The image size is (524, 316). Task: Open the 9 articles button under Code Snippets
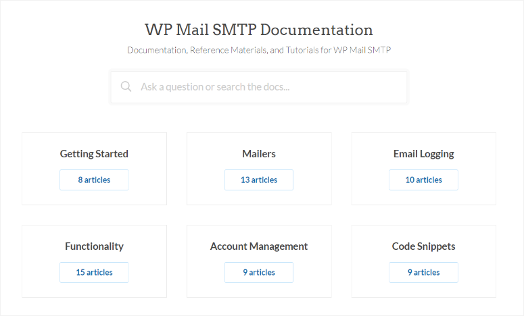pyautogui.click(x=423, y=272)
